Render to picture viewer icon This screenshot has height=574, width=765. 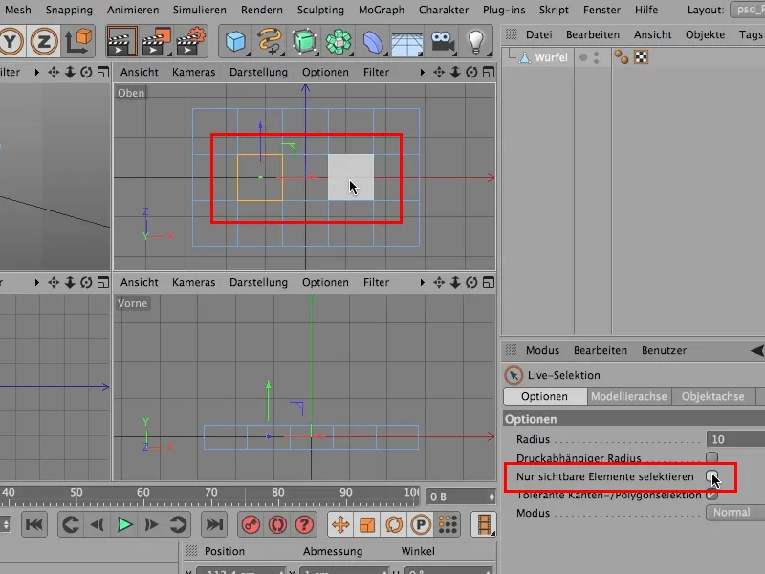coord(156,42)
